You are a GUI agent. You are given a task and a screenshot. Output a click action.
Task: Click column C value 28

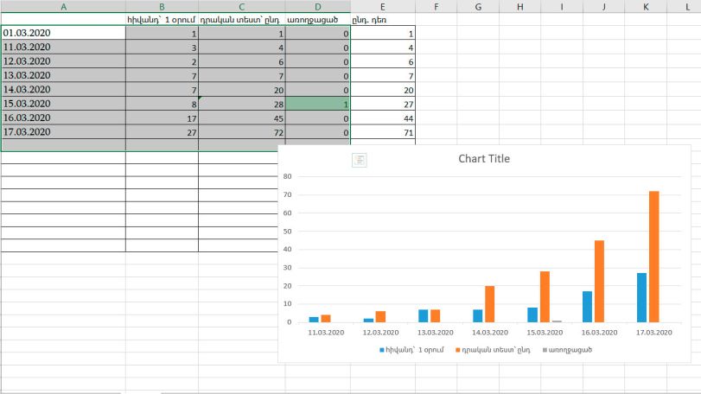(241, 104)
